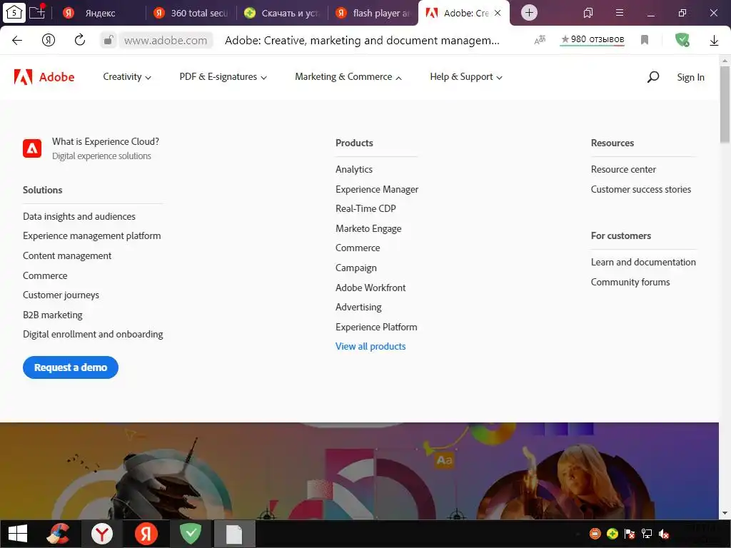Screen dimensions: 731x548
Task: Click the 980 отзывов reviews rating
Action: 593,39
